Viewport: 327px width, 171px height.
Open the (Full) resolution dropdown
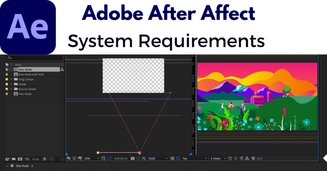click(158, 159)
